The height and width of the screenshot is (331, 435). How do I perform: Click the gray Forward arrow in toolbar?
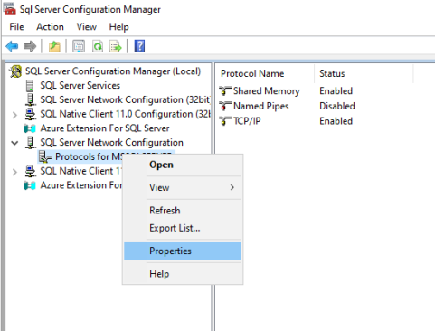pos(30,46)
